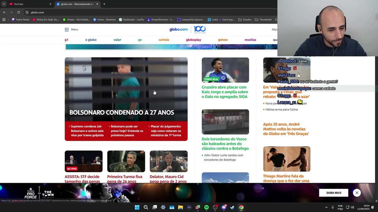Go to ge sports section
The width and height of the screenshot is (378, 212).
140,40
